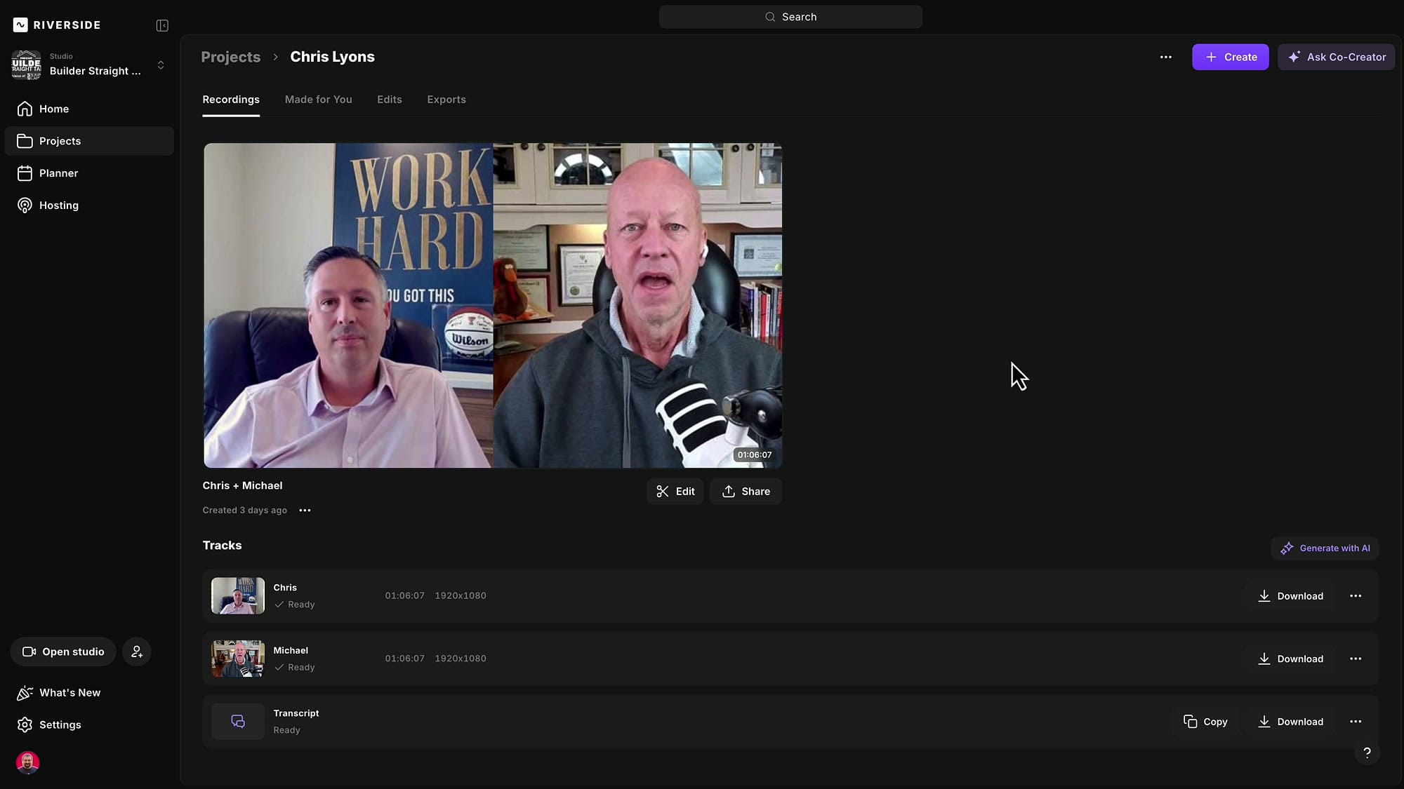Open the Exports tab

coord(446,100)
